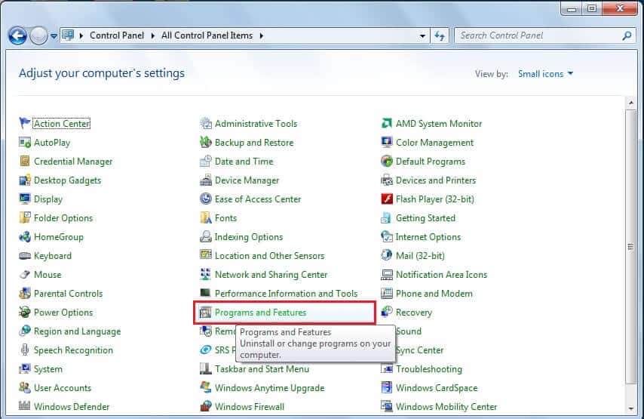Open Devices and Printers link
The width and height of the screenshot is (644, 419).
coord(436,180)
